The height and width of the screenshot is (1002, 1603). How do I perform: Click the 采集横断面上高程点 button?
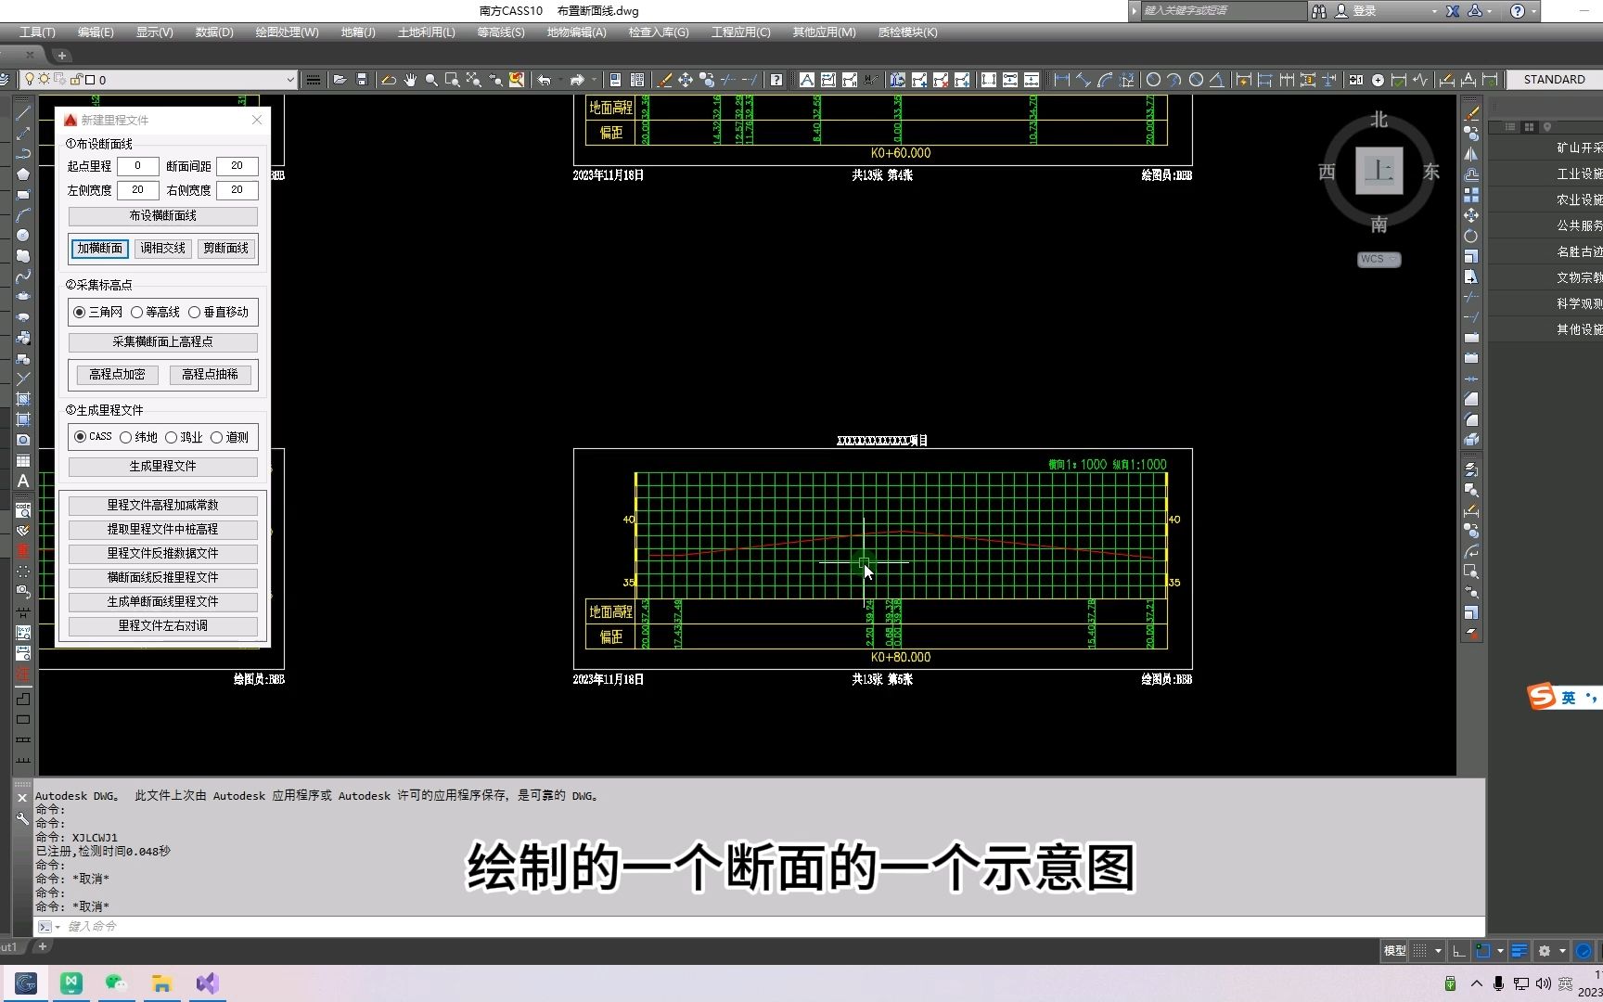click(163, 342)
